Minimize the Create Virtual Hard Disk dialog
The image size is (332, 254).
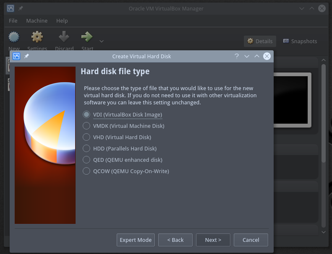tap(247, 56)
